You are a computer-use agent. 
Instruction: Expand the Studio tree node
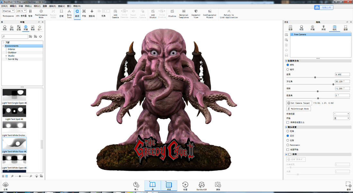[x=6, y=56]
